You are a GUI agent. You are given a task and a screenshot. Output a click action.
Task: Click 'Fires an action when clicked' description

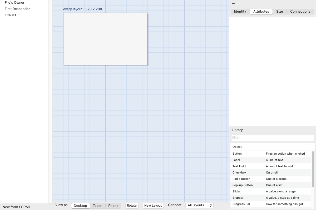point(285,154)
